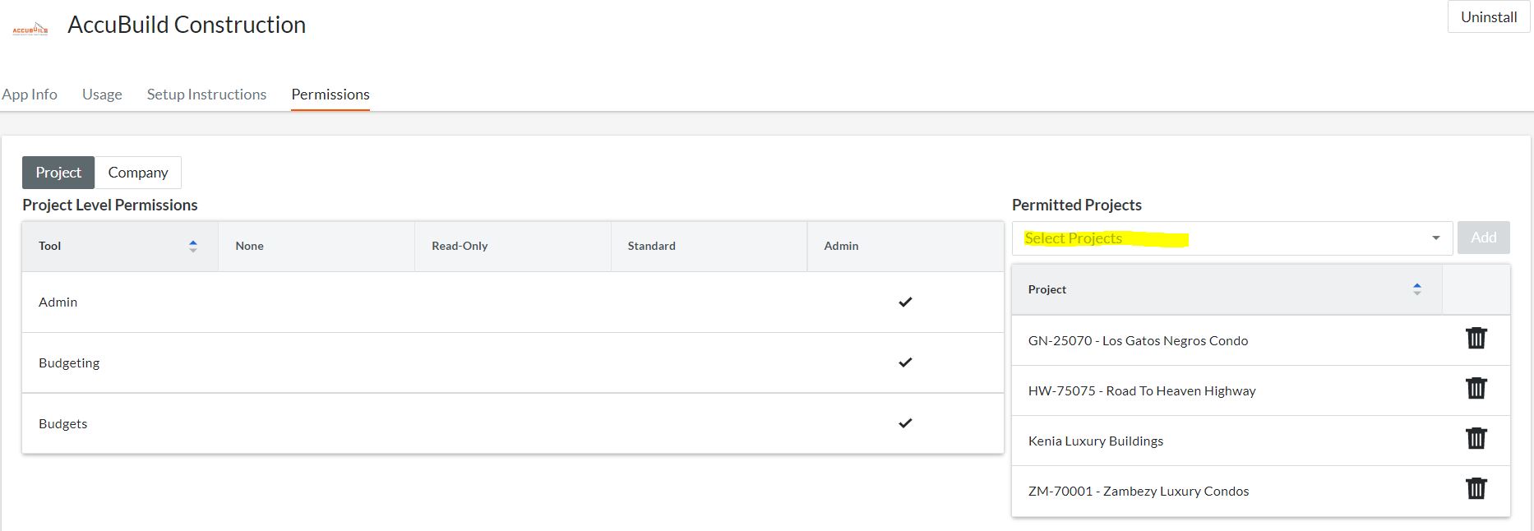The image size is (1534, 531).
Task: Switch to Company level permissions
Action: click(x=138, y=173)
